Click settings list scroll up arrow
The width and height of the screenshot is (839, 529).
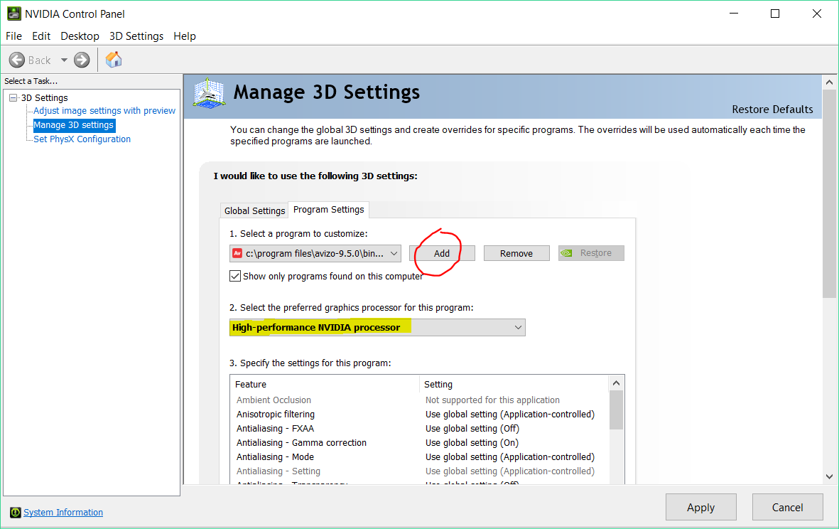(617, 383)
